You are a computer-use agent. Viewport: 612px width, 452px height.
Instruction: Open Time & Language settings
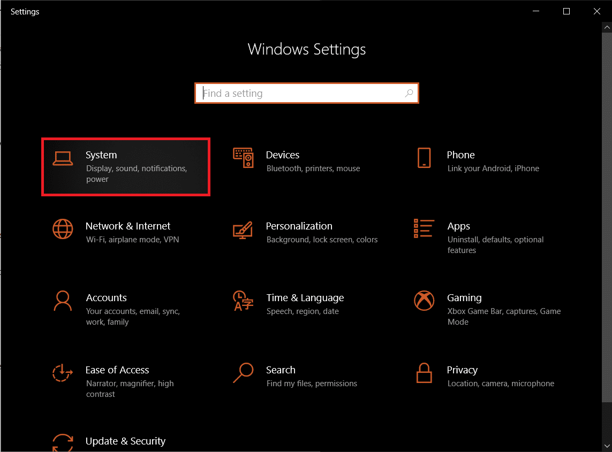[305, 297]
